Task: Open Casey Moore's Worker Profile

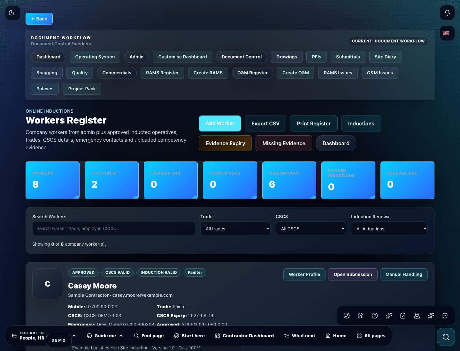Action: [x=304, y=274]
